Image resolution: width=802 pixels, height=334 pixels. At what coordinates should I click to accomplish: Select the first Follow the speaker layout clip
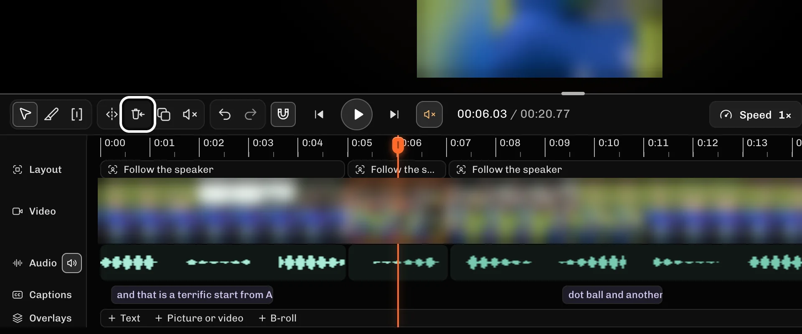(223, 170)
